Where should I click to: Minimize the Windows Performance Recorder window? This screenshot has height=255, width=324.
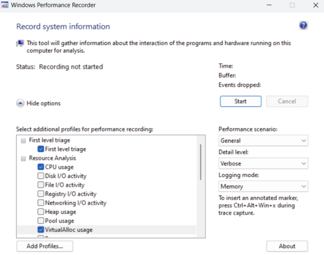[269, 5]
